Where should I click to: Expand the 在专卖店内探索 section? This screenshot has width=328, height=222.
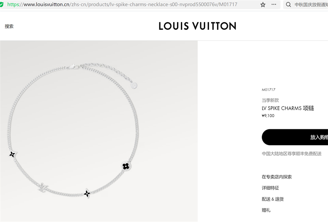pyautogui.click(x=277, y=177)
